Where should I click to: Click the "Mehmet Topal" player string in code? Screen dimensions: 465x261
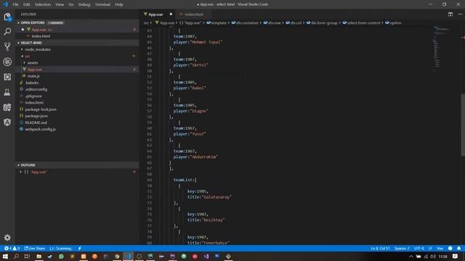[206, 42]
